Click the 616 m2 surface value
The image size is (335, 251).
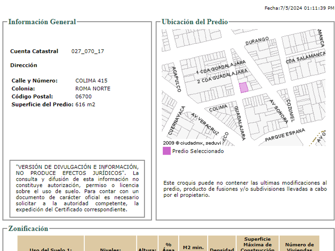pos(85,105)
